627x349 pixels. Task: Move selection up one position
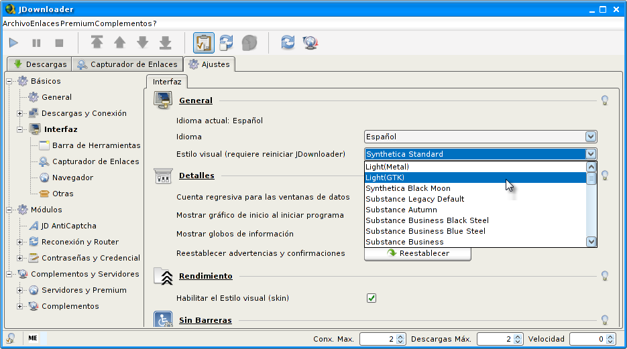119,42
